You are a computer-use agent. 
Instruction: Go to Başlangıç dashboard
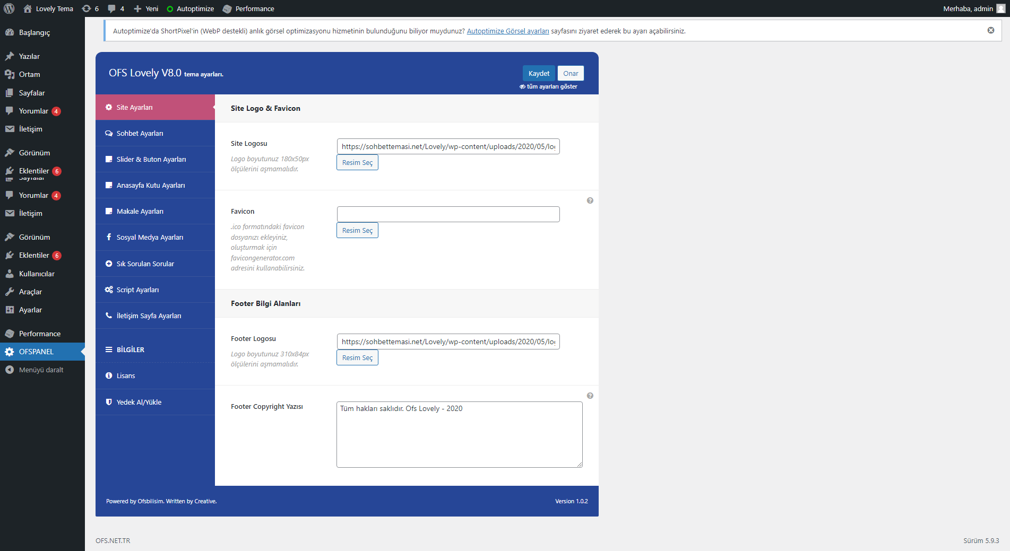tap(42, 32)
